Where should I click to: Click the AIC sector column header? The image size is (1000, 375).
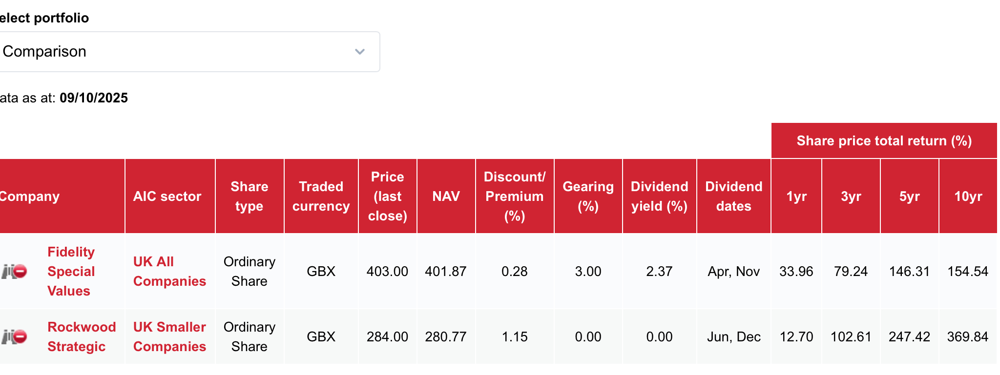click(170, 196)
